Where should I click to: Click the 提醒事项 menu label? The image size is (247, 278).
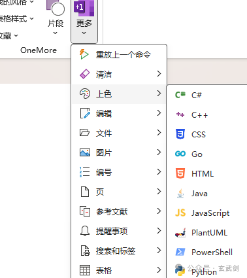112,231
